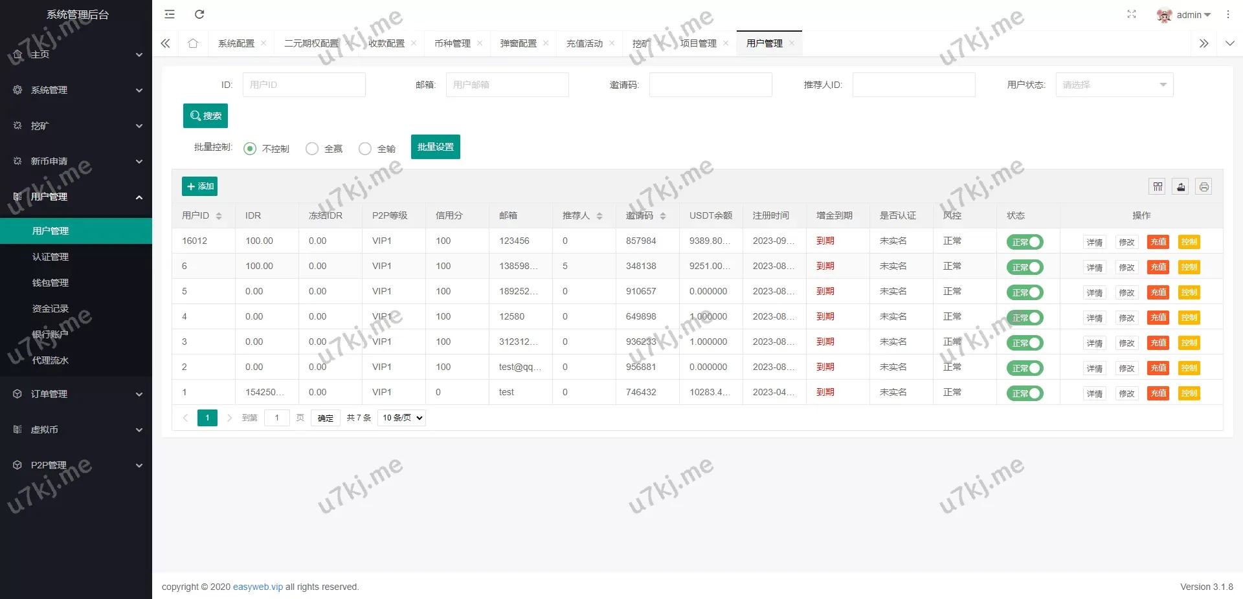Toggle status switch for user 16012
Image resolution: width=1243 pixels, height=599 pixels.
(x=1025, y=242)
